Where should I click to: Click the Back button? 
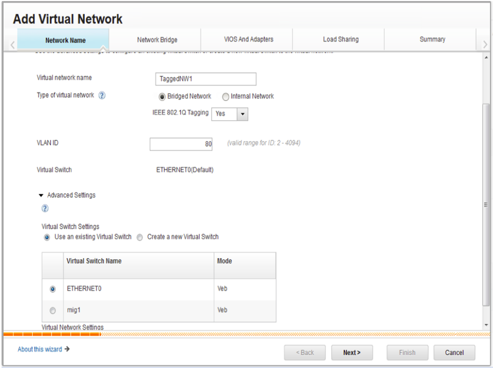pos(305,352)
